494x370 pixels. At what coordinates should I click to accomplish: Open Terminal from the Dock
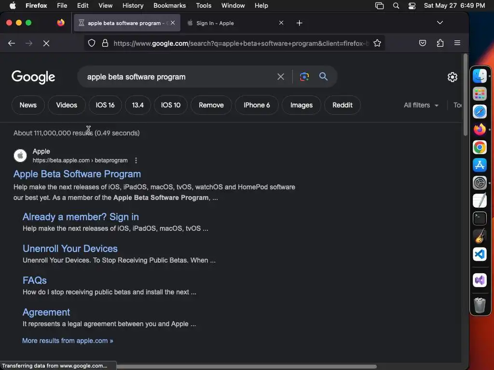pyautogui.click(x=480, y=218)
